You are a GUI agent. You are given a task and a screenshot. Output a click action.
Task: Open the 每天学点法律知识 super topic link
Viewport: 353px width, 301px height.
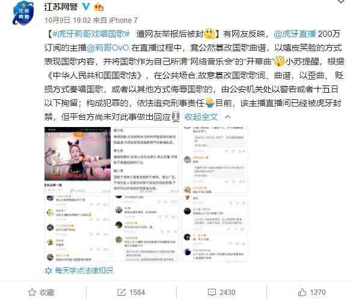[x=84, y=270]
